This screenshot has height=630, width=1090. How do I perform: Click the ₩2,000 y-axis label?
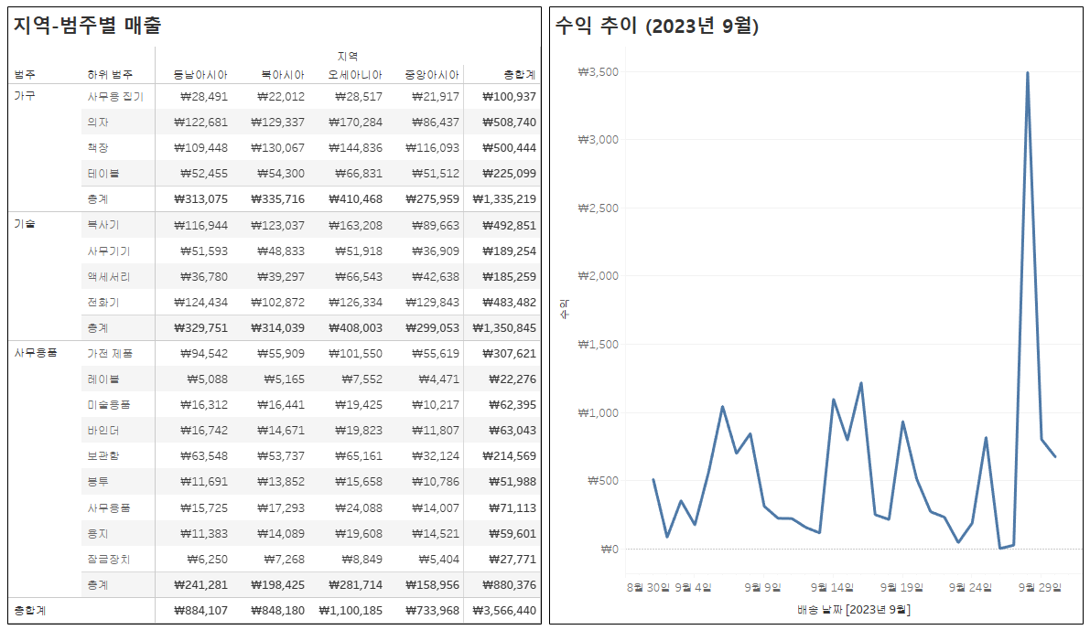click(598, 276)
